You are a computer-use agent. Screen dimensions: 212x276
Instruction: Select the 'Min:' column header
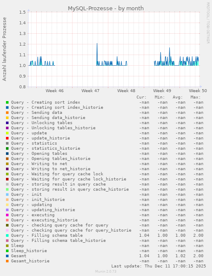[160, 97]
